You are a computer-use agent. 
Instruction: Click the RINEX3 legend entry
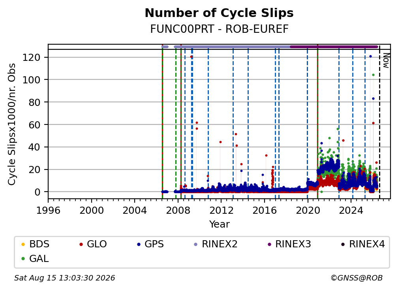[289, 244]
